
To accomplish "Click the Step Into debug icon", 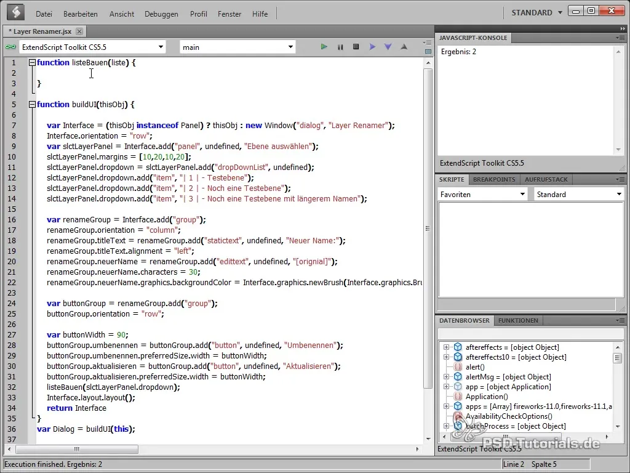I will (x=388, y=47).
